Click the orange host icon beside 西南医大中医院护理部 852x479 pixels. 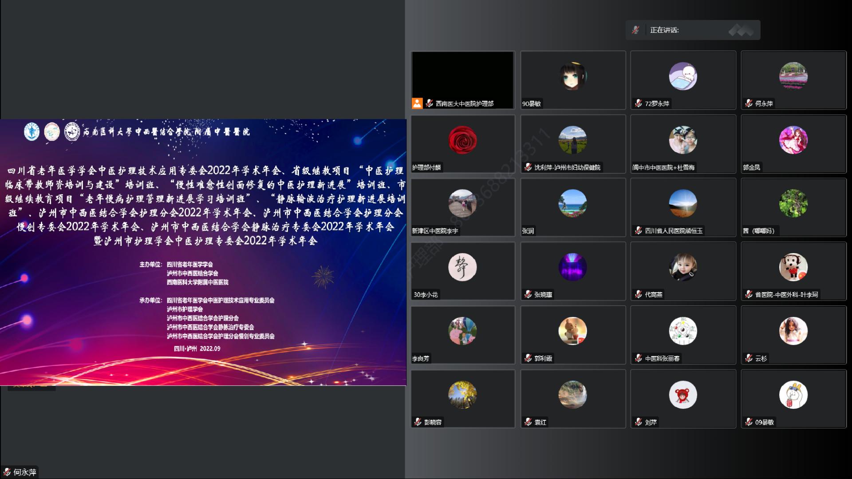tap(417, 103)
